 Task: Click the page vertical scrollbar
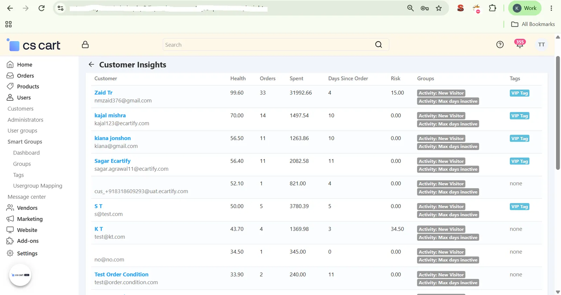pyautogui.click(x=558, y=113)
